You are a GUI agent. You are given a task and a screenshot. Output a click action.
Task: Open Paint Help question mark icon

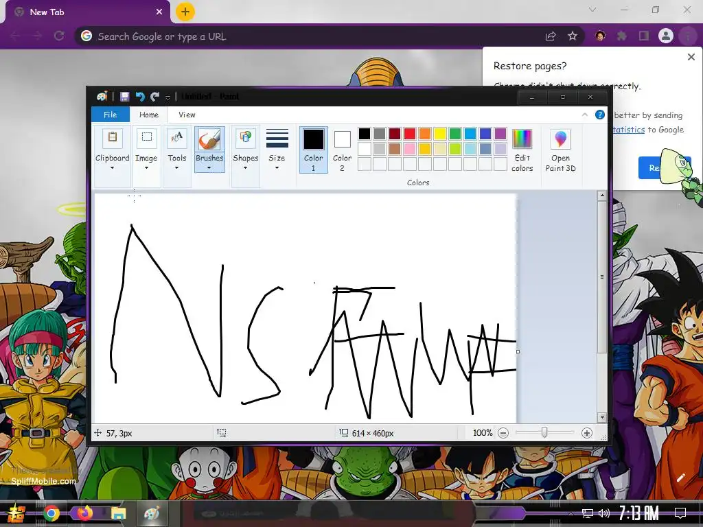(599, 115)
